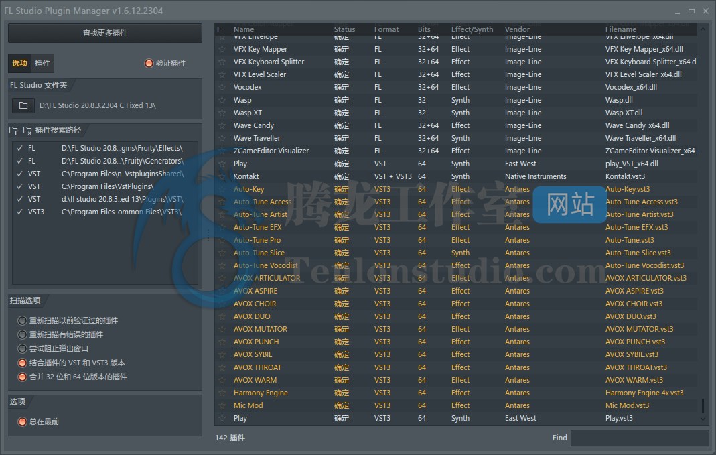The image size is (716, 455).
Task: Sort plugins by Vendor column header
Action: click(x=517, y=29)
